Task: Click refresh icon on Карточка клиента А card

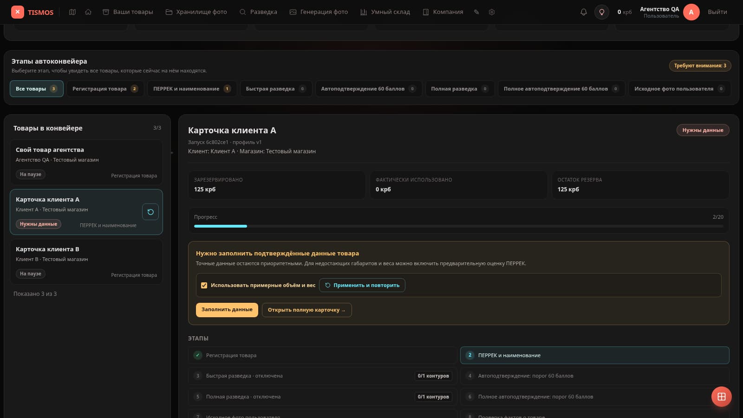Action: point(150,212)
